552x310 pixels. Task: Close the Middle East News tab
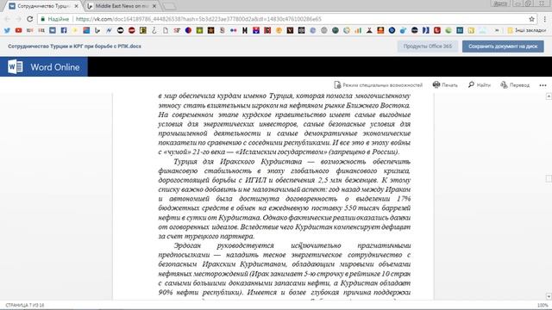(x=154, y=6)
